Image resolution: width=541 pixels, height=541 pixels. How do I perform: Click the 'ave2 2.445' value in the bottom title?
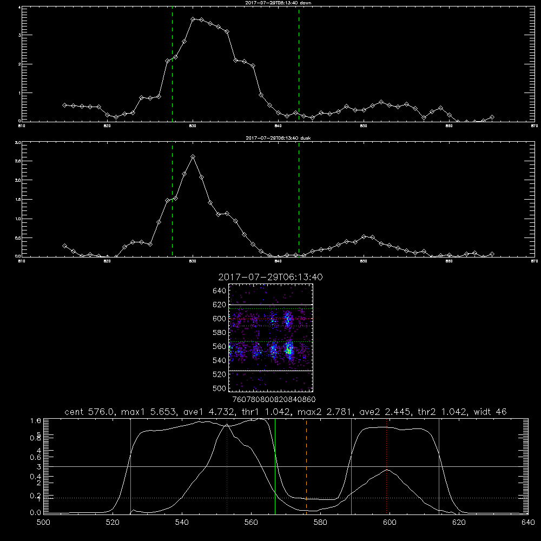coord(386,412)
